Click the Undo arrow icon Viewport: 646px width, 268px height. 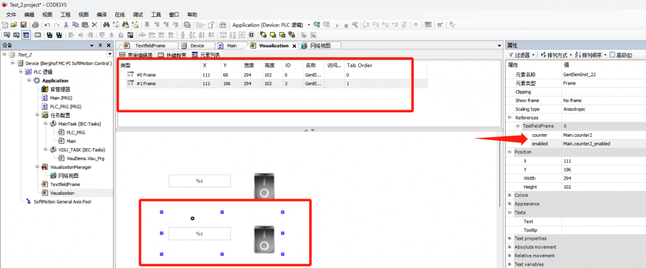coord(47,25)
